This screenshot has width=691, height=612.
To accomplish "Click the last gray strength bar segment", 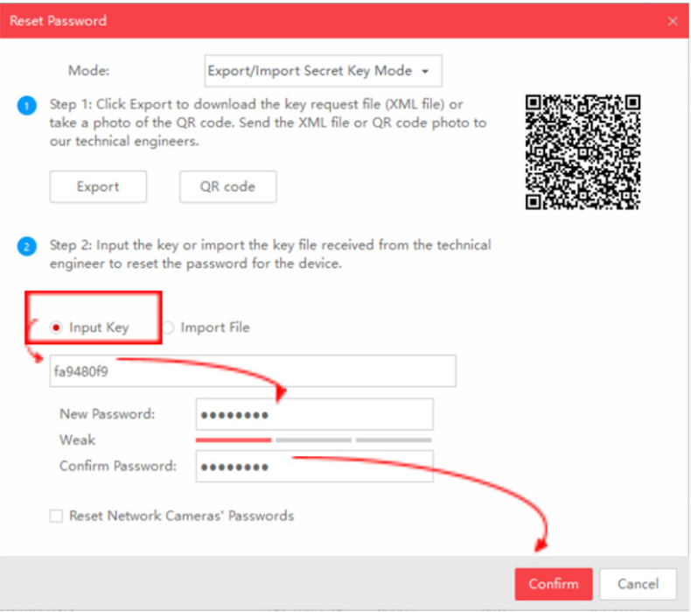I will pos(394,440).
